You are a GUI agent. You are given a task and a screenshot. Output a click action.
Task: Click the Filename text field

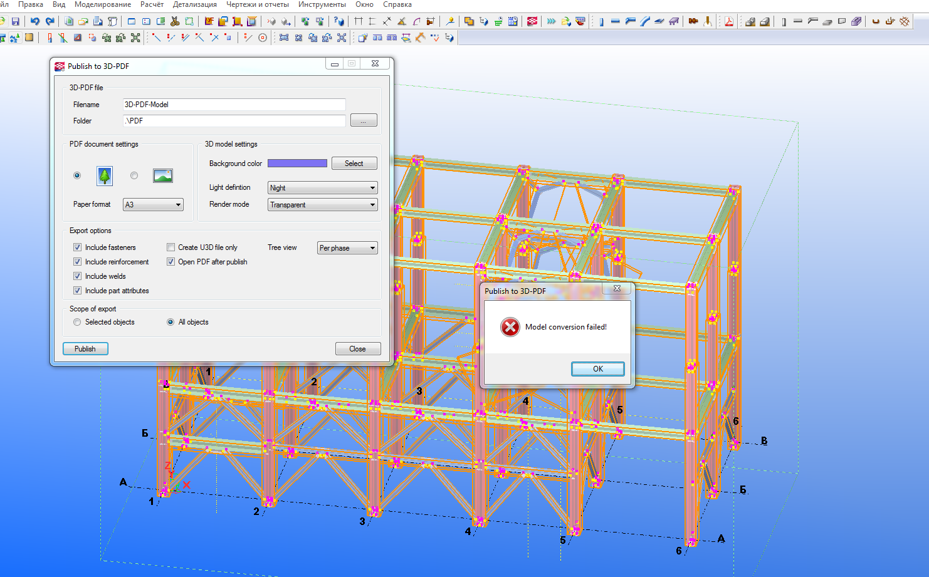pos(234,105)
